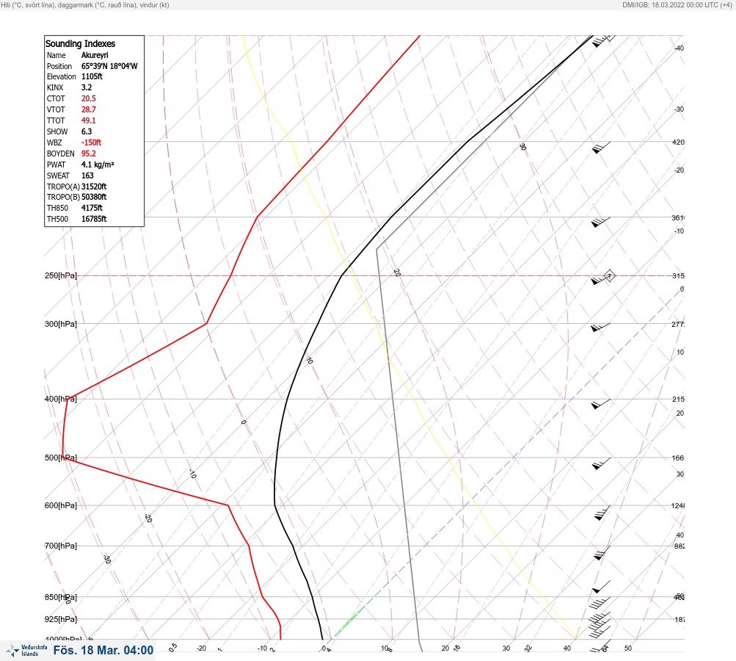This screenshot has width=736, height=661.
Task: Select the TTOT value 49.1
Action: tap(88, 120)
